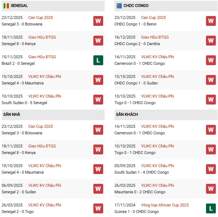Click W badge for CHDC Congo 1-0 Benin
This screenshot has height=217, width=218.
(x=211, y=21)
